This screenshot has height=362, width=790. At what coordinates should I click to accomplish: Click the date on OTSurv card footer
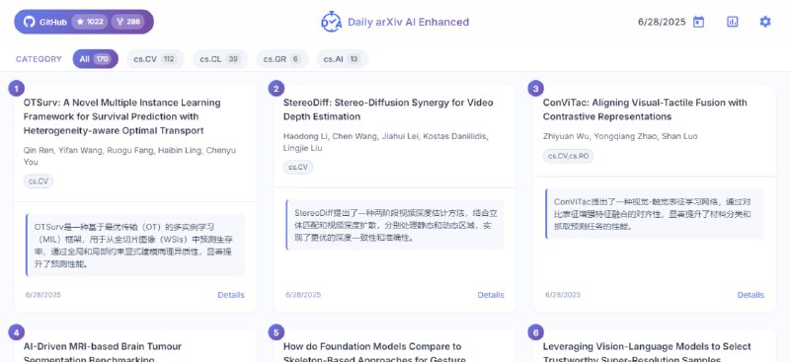pos(43,295)
